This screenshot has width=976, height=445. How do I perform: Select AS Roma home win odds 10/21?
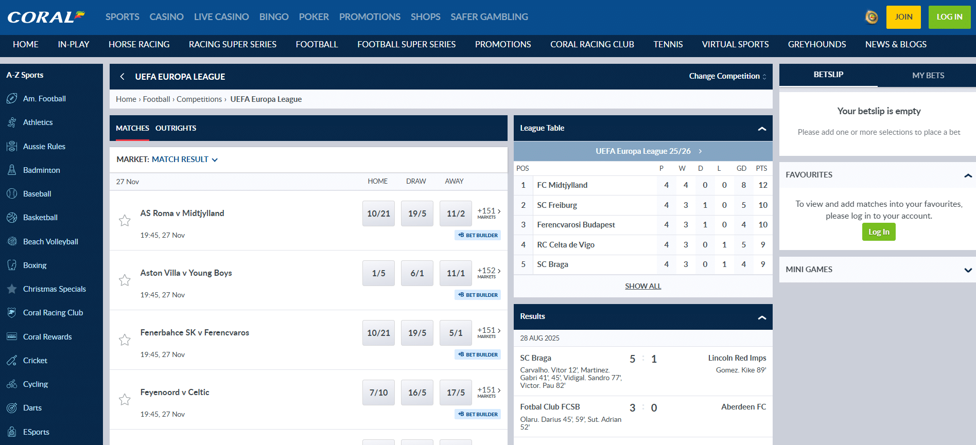378,213
